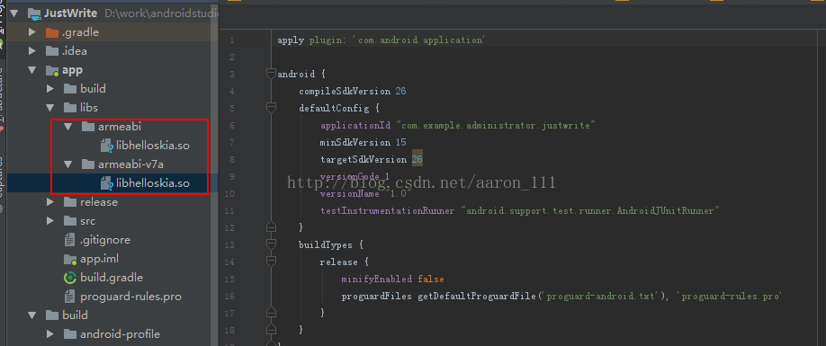Select the release folder
This screenshot has width=826, height=346.
pyautogui.click(x=98, y=202)
